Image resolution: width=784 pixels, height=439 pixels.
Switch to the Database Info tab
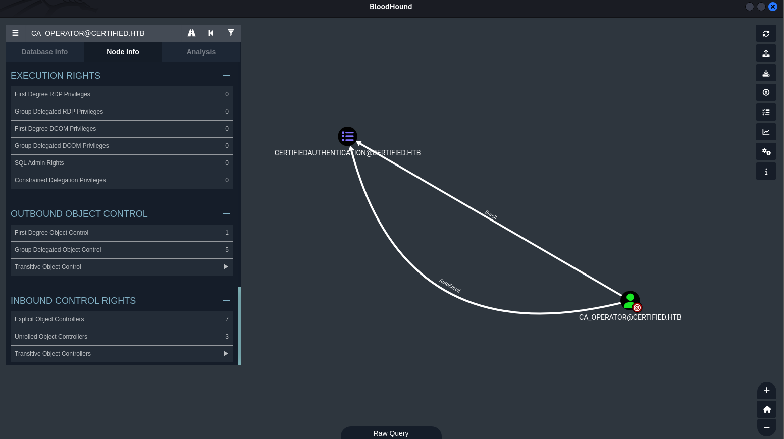coord(44,52)
